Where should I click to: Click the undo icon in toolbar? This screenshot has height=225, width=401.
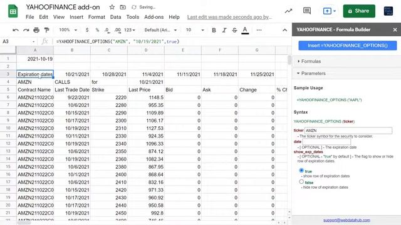point(16,30)
